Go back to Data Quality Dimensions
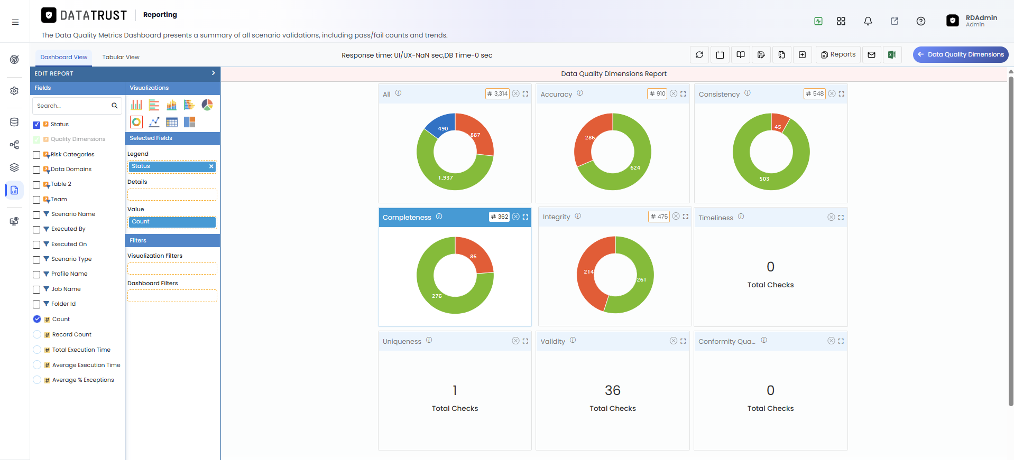 pos(960,54)
